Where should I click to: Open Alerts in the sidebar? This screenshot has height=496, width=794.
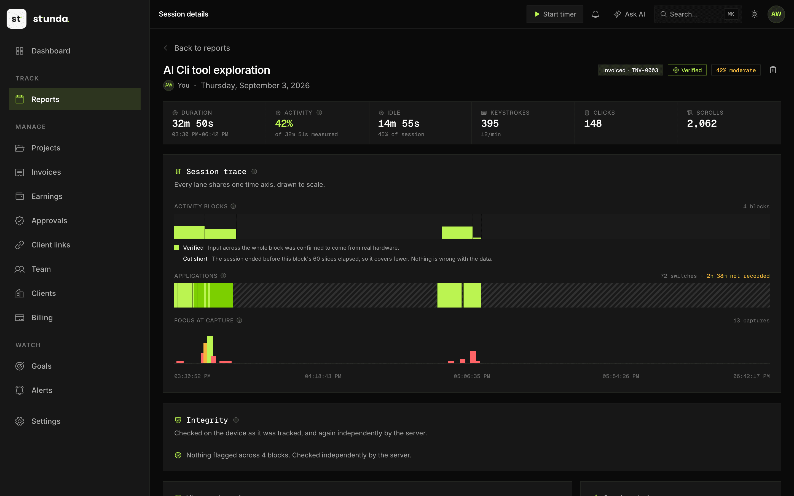74,390
